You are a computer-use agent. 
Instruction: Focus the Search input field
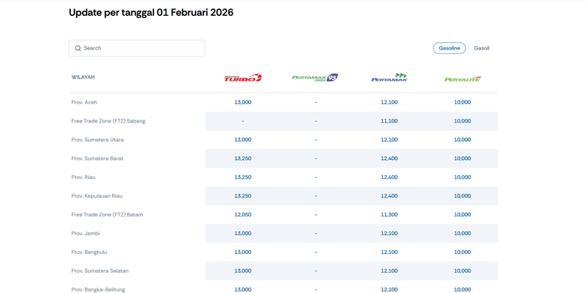pyautogui.click(x=137, y=48)
